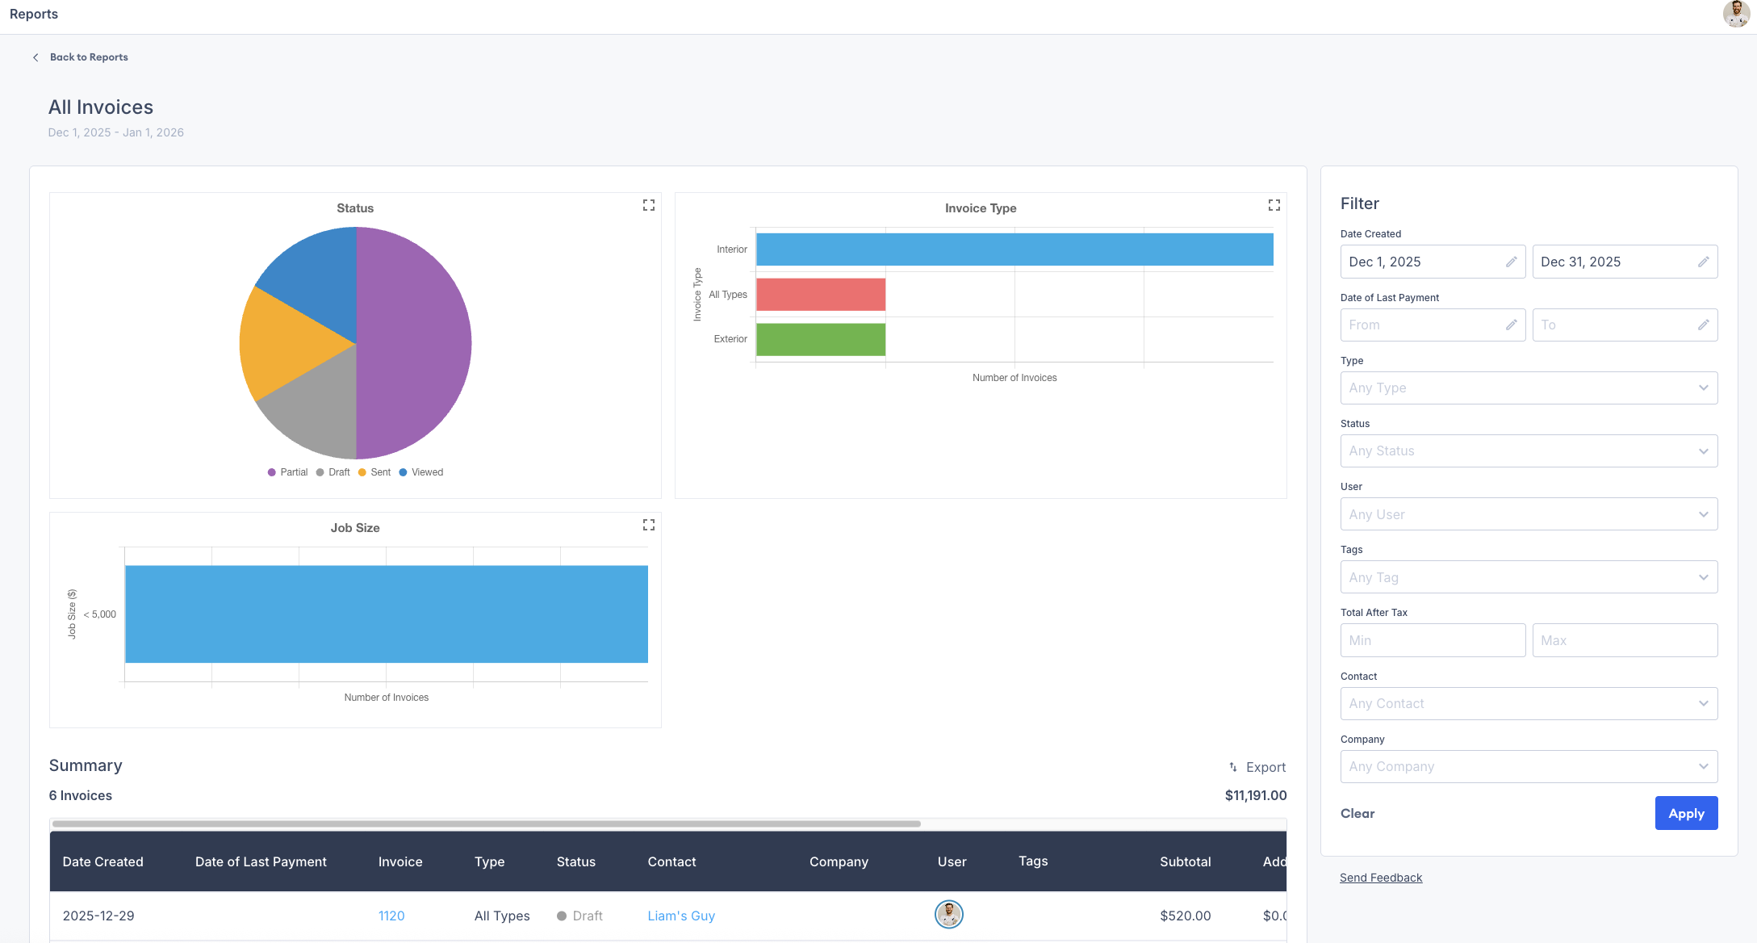Viewport: 1757px width, 943px height.
Task: Click the pencil icon in Dec 31, 2025 field
Action: tap(1703, 262)
